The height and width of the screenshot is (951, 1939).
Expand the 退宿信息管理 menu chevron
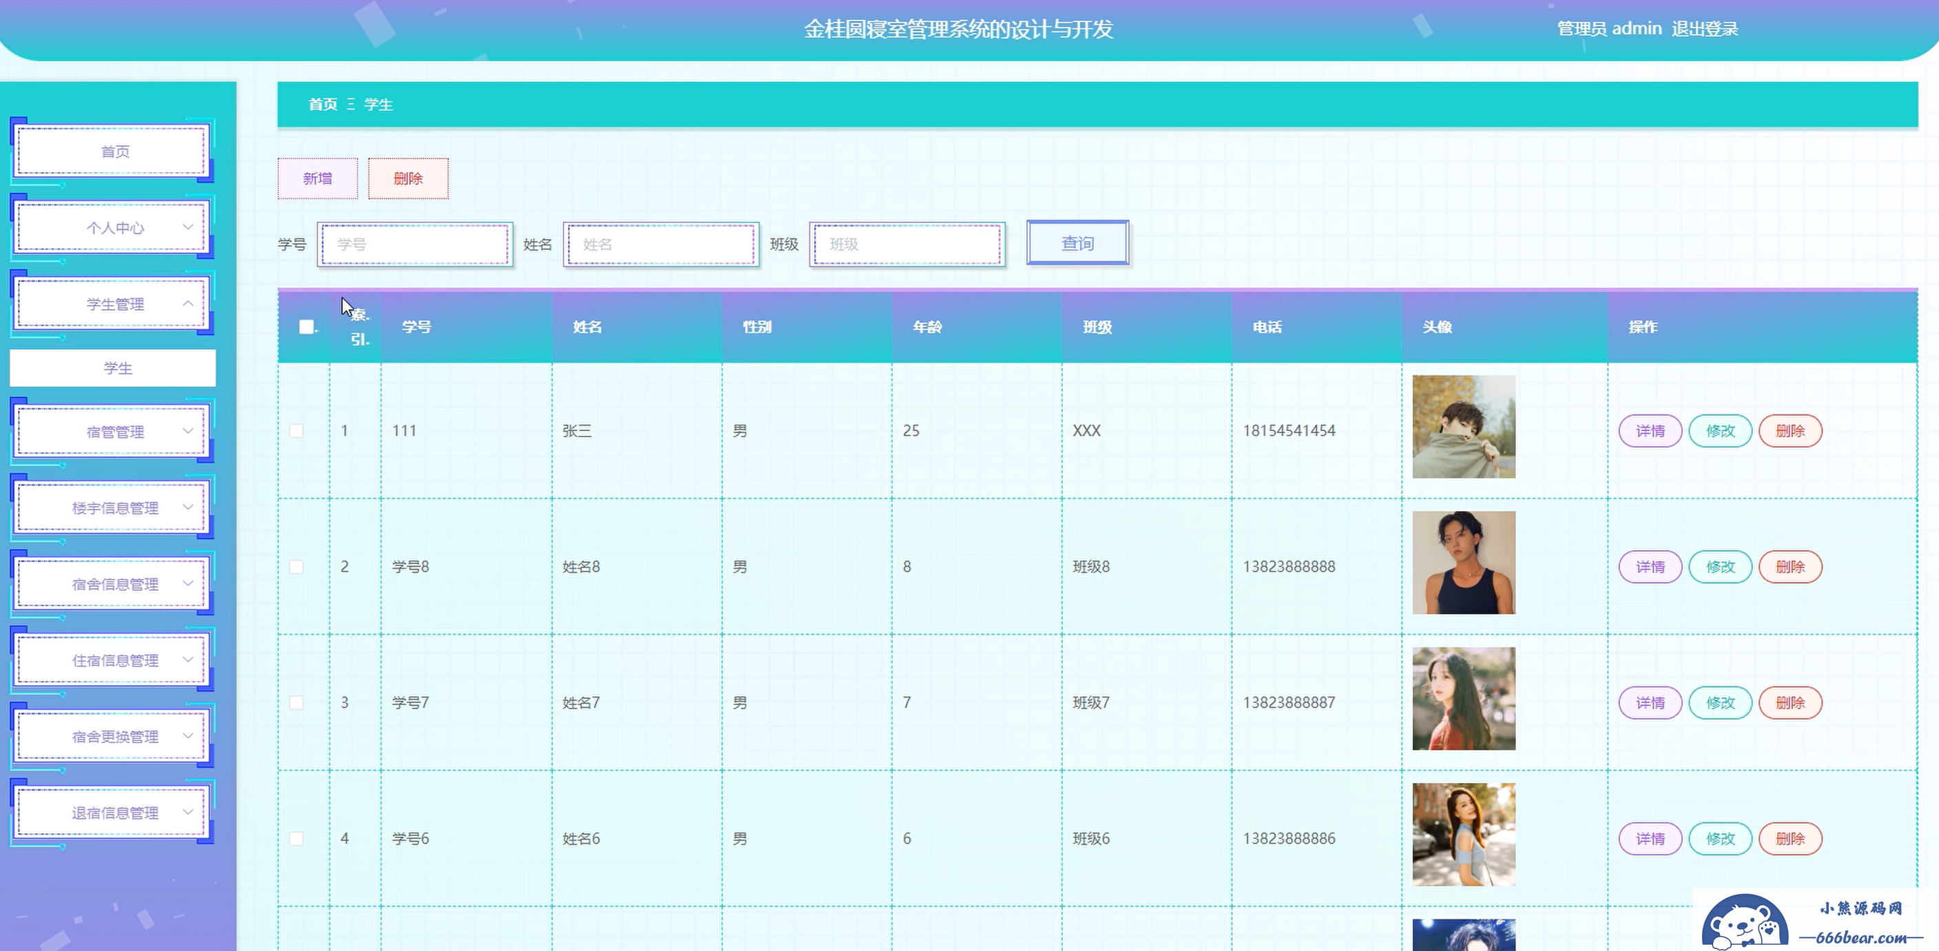187,812
